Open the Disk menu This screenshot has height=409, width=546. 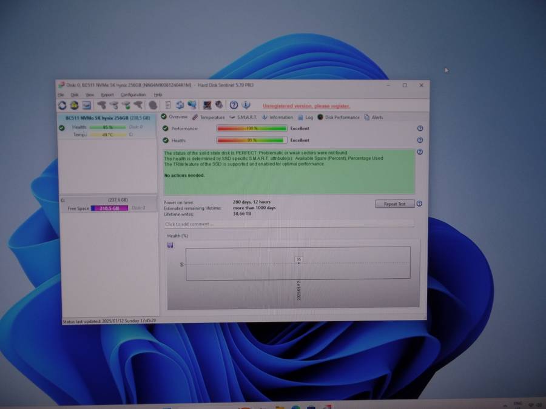pyautogui.click(x=74, y=95)
